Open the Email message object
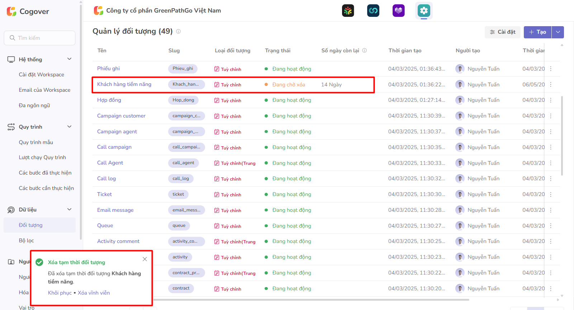The image size is (574, 310). (115, 210)
